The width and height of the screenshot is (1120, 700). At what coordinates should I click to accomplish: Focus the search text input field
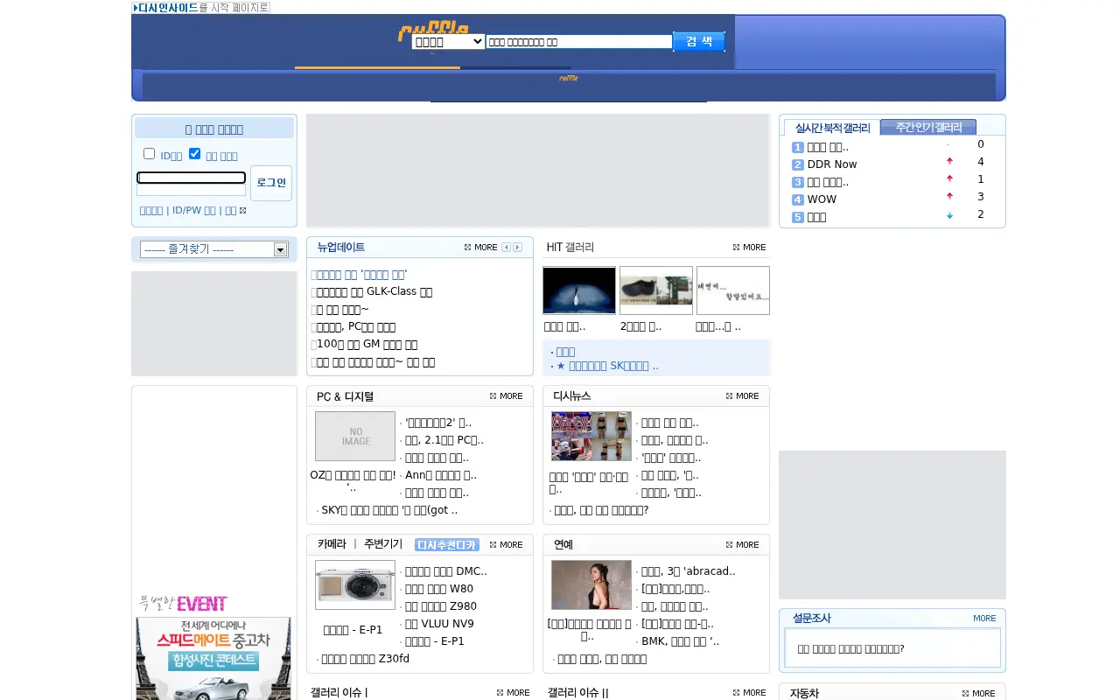tap(579, 41)
